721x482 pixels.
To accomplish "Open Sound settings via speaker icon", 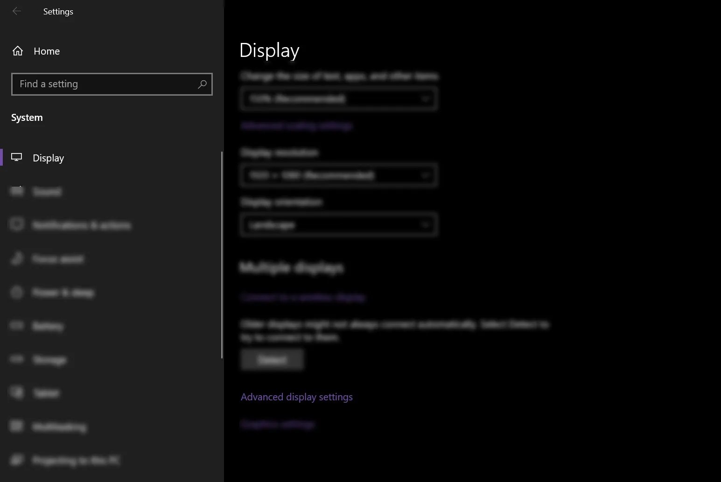I will pos(17,191).
